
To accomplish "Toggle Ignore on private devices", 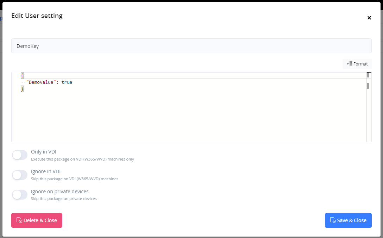I will [x=20, y=195].
